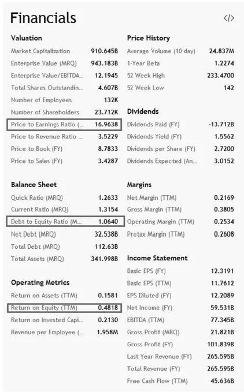Open the embed code icon
The image size is (244, 392).
coord(229,18)
